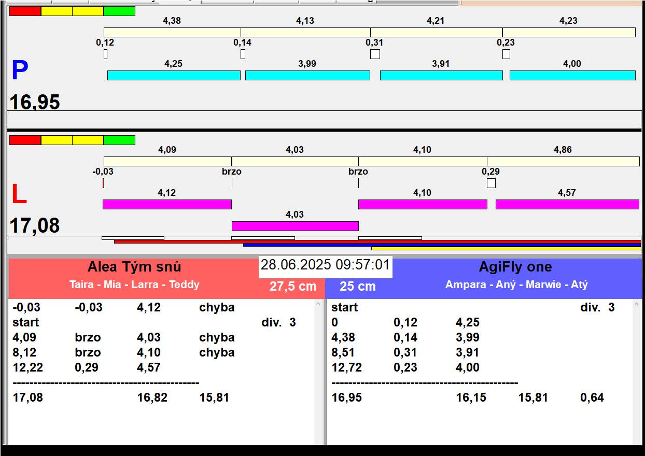Screen dimensions: 645x456
Task: Click the red start light in lane L
Action: [x=25, y=140]
